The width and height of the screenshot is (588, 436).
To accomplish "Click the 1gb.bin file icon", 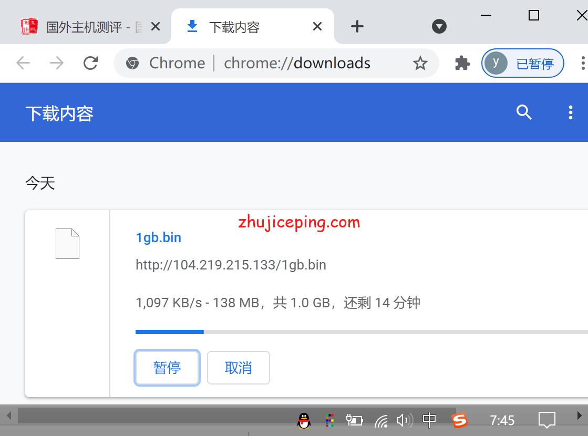I will click(67, 244).
